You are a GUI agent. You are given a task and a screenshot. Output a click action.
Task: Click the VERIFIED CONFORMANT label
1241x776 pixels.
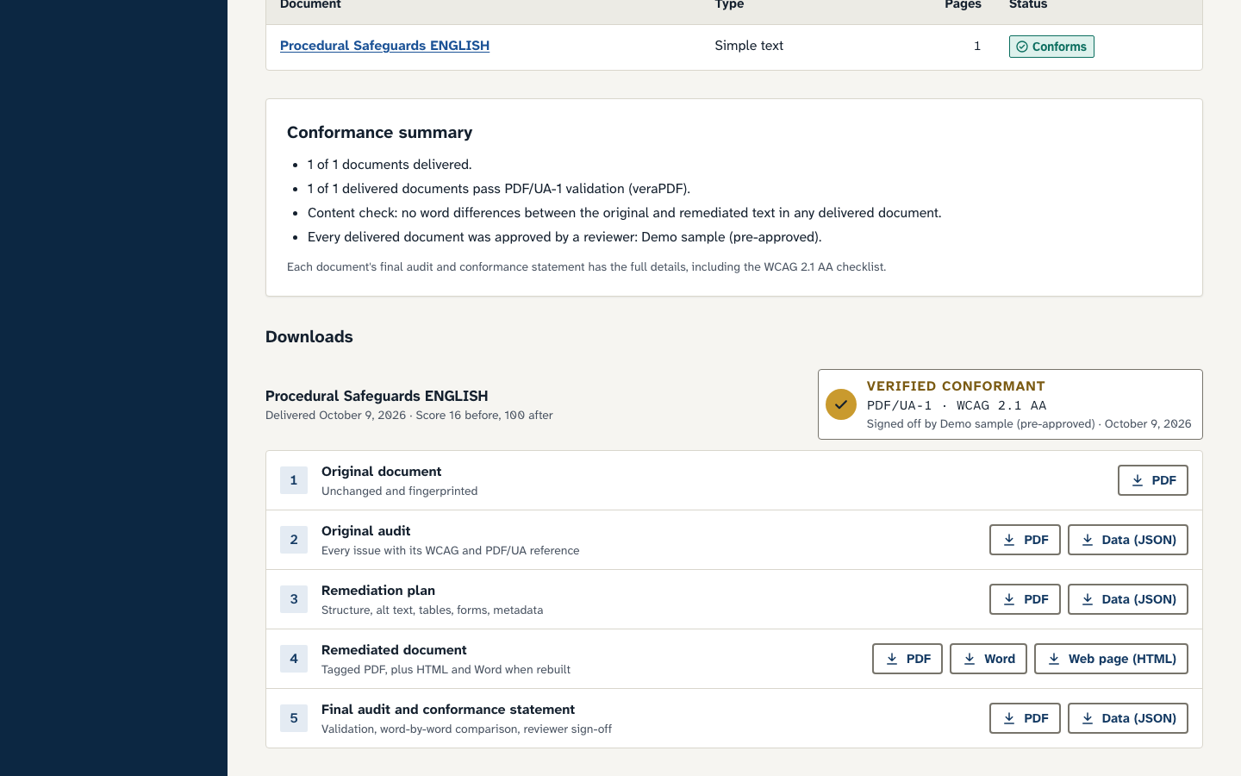956,386
